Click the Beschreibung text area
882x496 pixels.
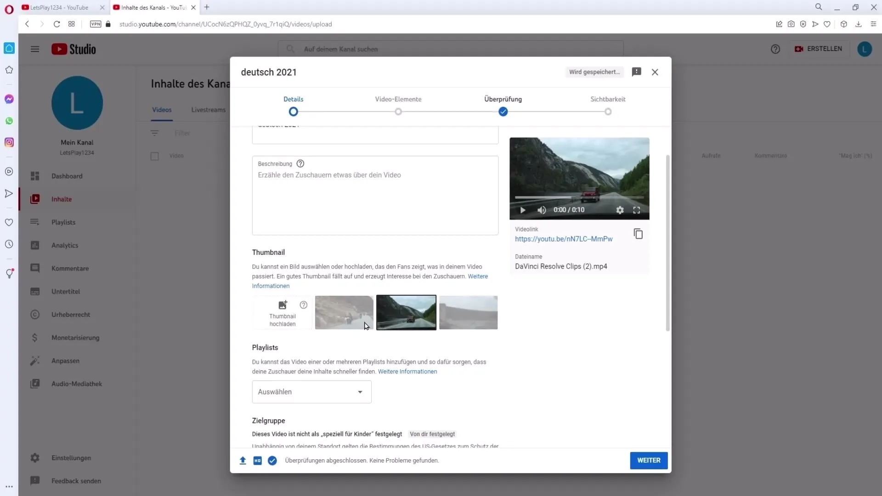click(375, 196)
